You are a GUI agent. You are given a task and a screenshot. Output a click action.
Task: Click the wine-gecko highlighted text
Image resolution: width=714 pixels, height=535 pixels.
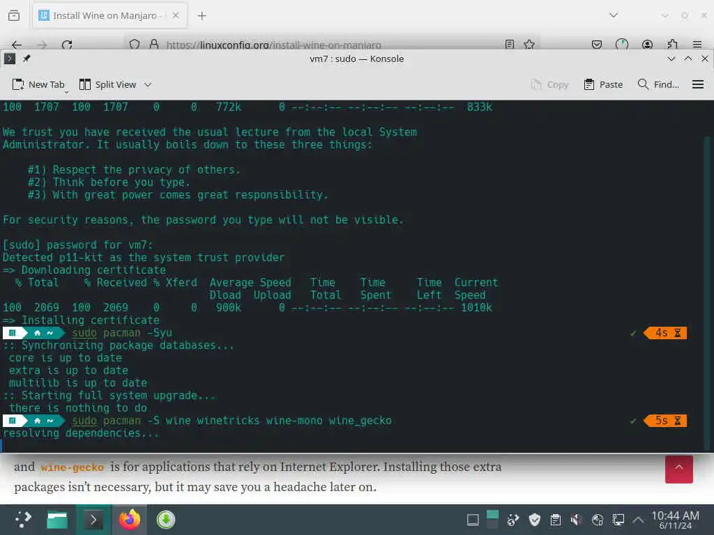click(73, 467)
